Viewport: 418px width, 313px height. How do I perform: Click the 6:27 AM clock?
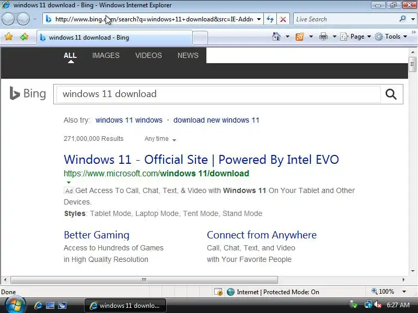[x=398, y=305]
